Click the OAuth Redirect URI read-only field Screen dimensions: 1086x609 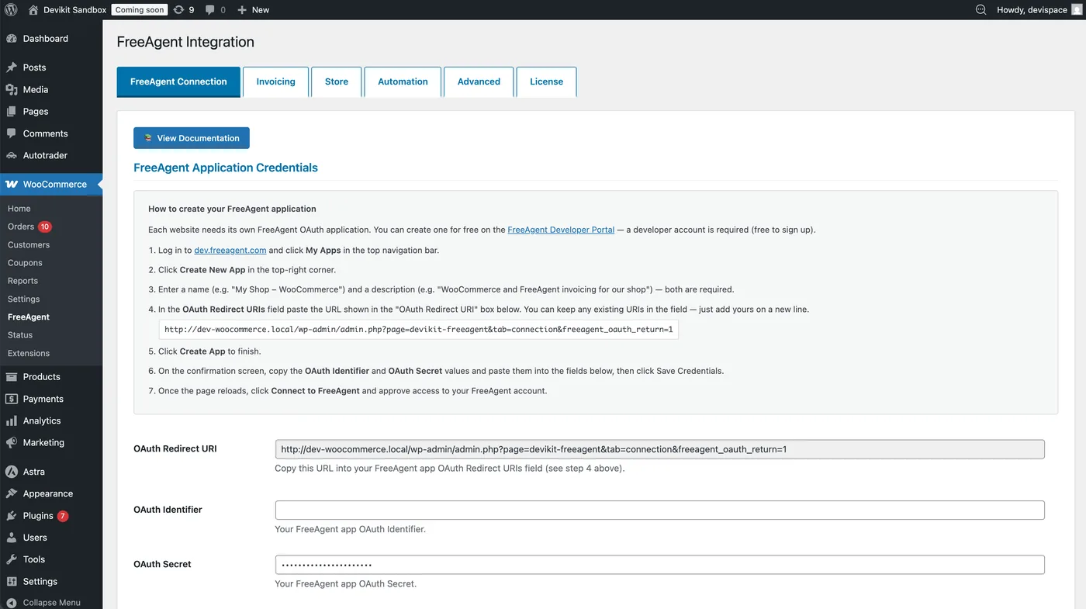coord(659,449)
